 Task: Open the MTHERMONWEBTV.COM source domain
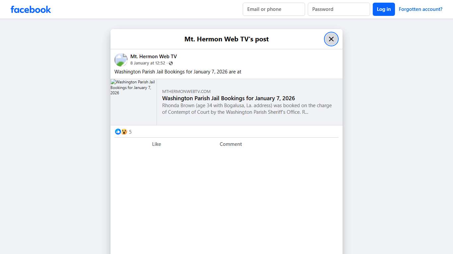point(186,92)
